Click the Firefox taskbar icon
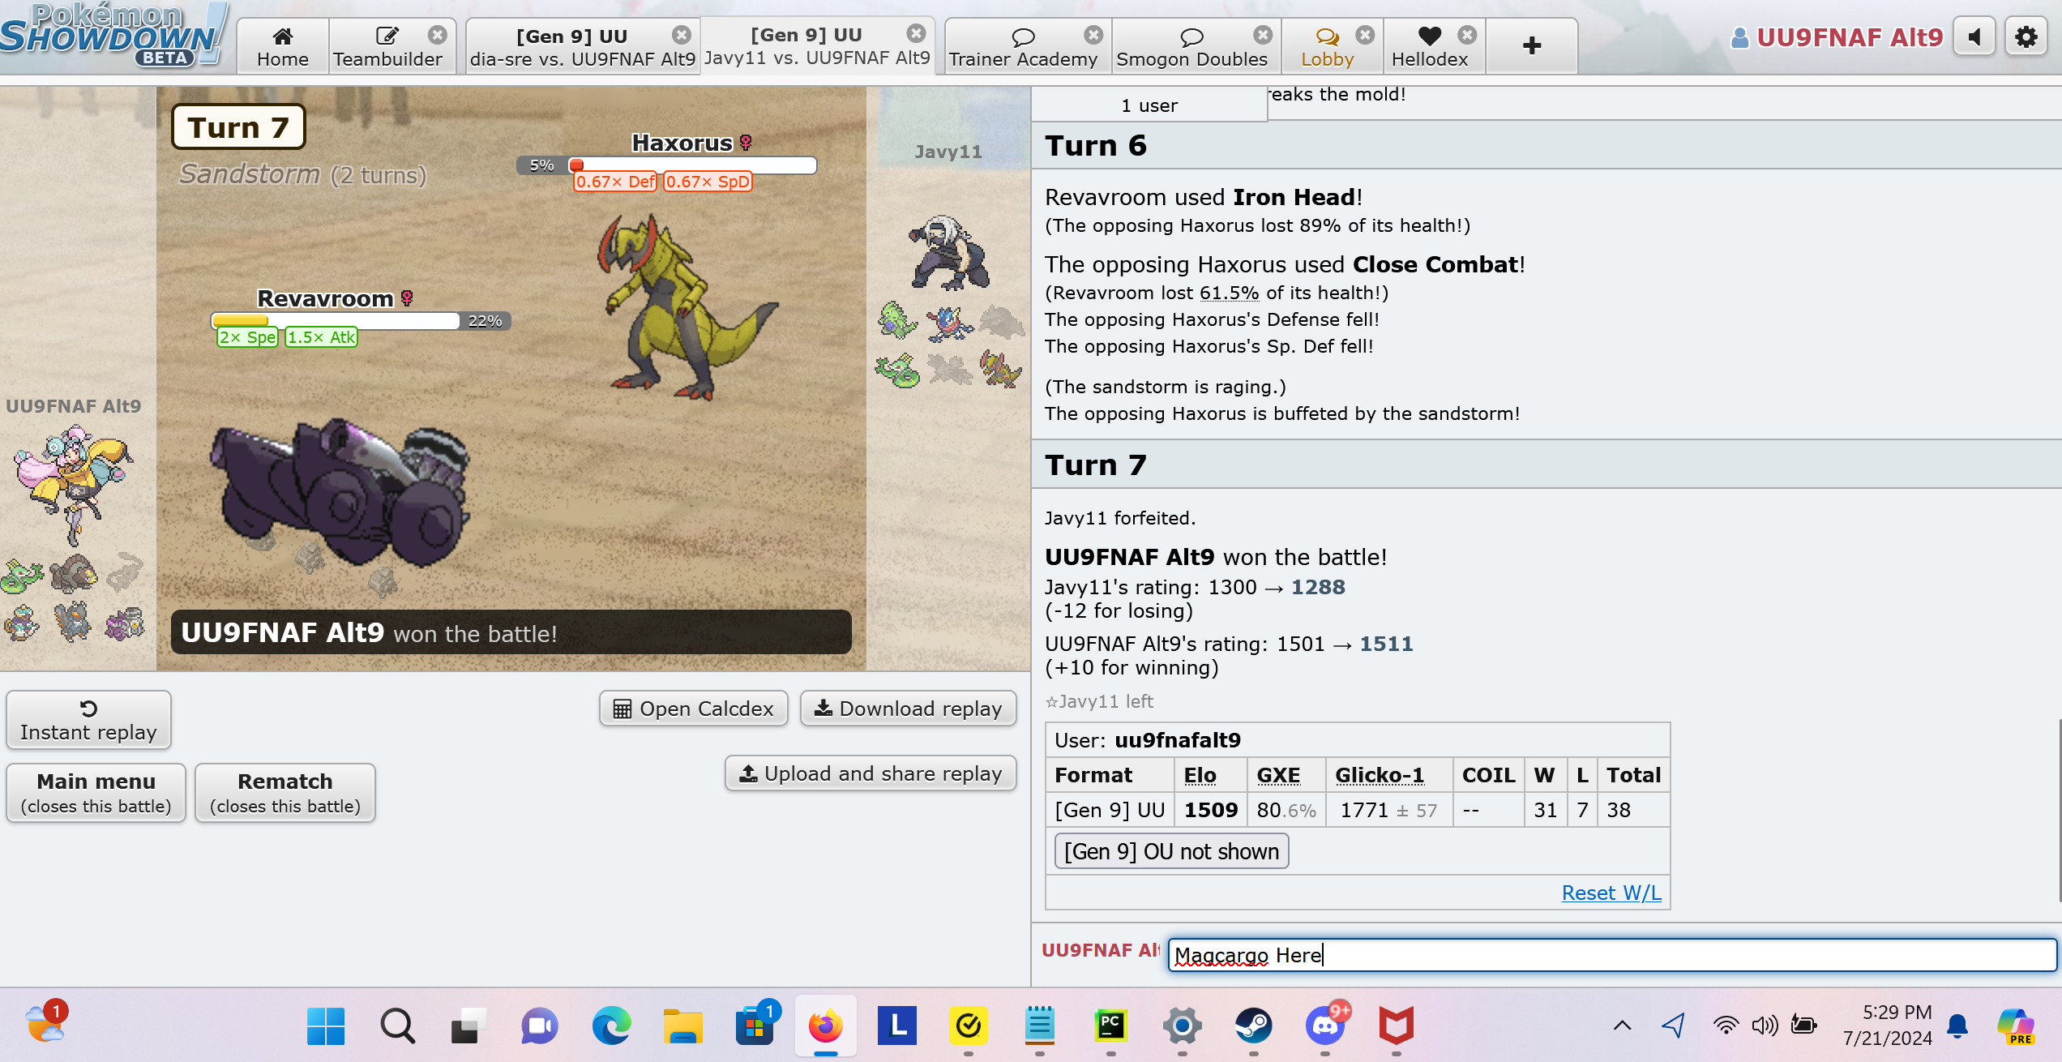Screen dimensions: 2062x1062 point(825,1026)
